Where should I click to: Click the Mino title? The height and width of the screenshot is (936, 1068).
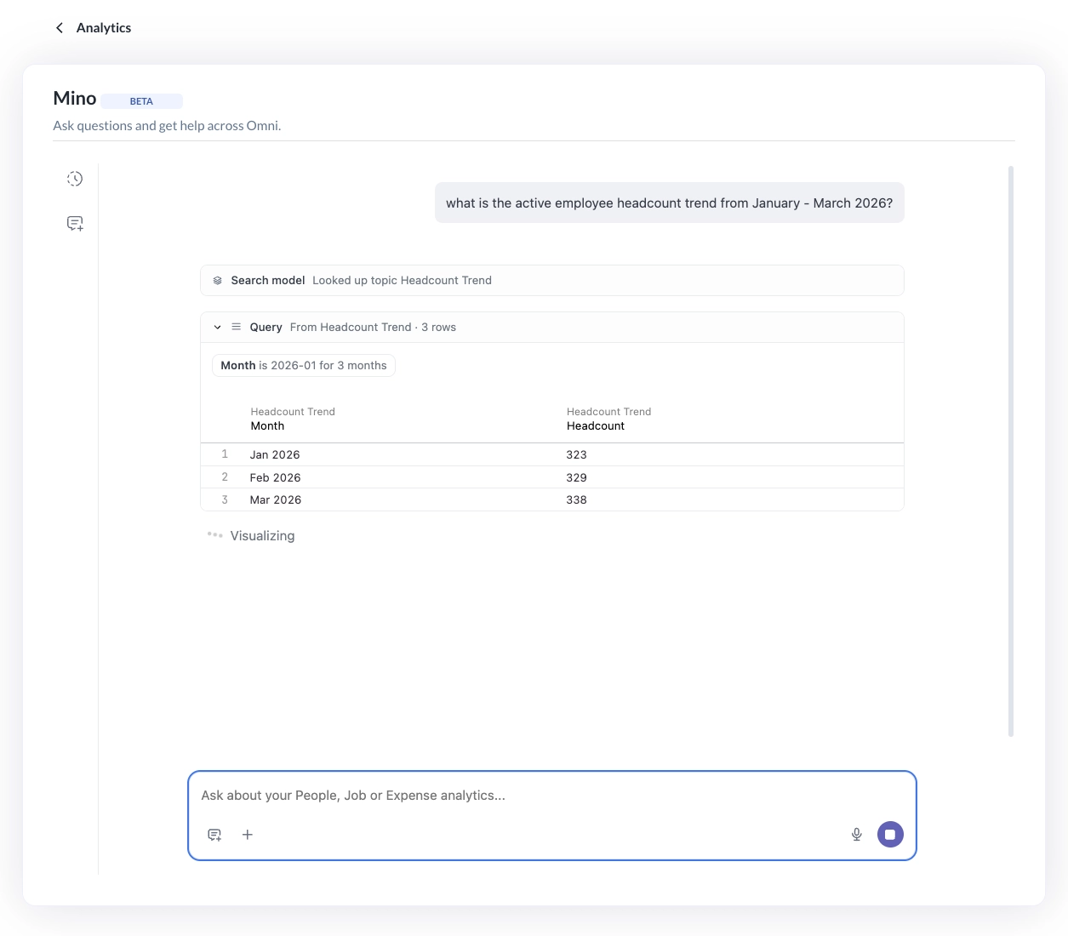(x=75, y=99)
